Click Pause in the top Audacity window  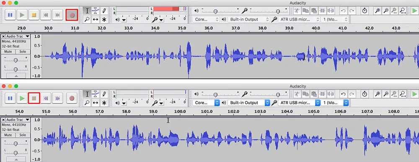[x=10, y=15]
